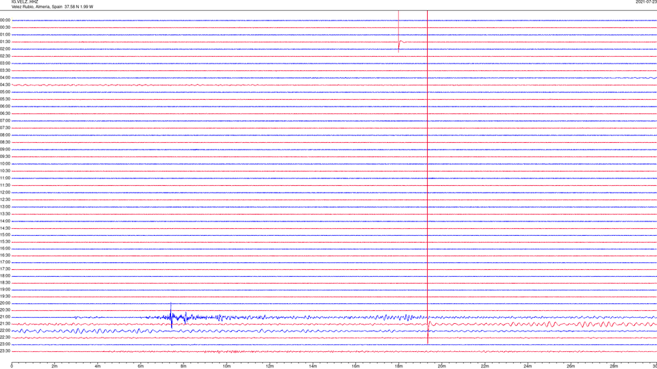Click the blue earthquake spike on 21:00 trace
Image resolution: width=657 pixels, height=369 pixels.
[x=171, y=316]
